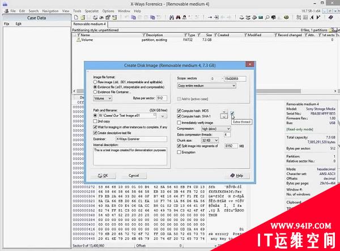This screenshot has height=251, width=340.
Task: Click the Volume partition icon in the list
Action: click(78, 40)
